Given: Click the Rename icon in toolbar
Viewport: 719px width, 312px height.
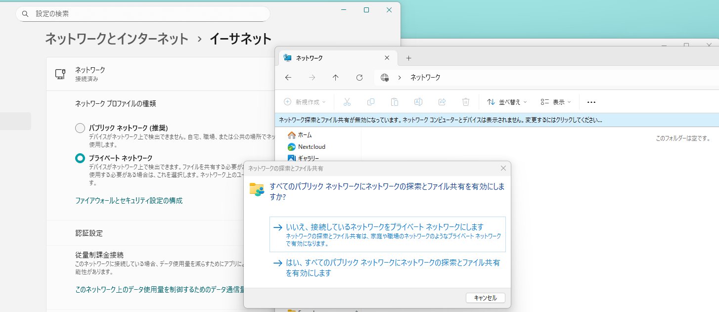Looking at the screenshot, I should point(418,102).
